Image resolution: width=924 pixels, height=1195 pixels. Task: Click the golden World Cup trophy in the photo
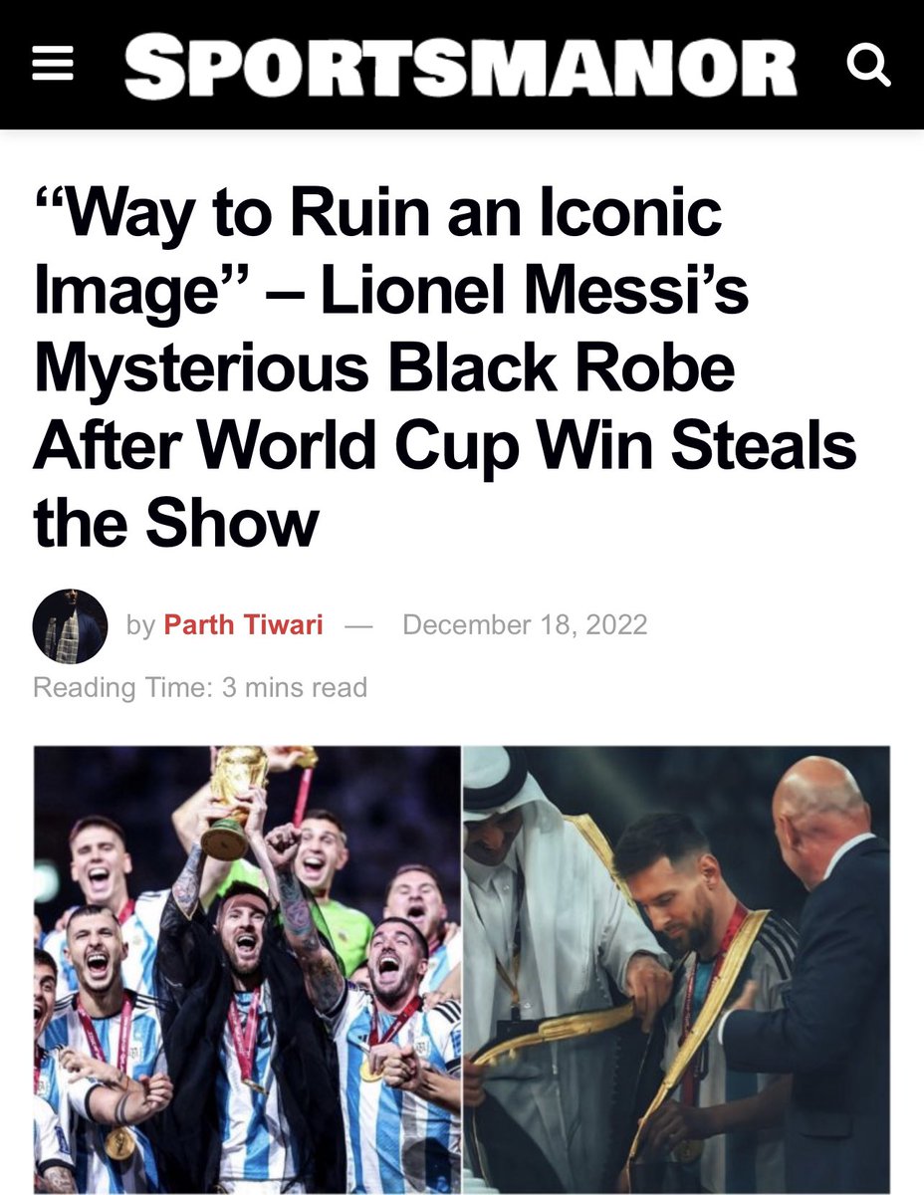(234, 800)
